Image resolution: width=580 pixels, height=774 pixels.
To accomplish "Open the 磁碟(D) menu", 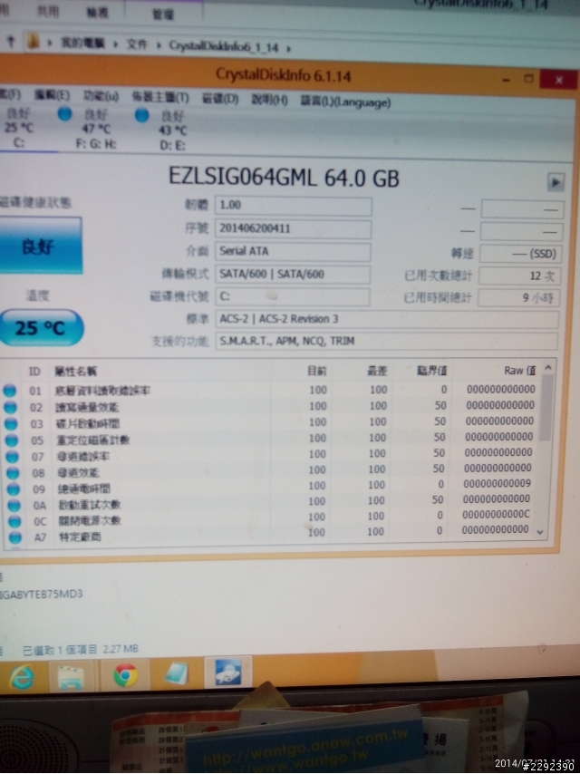I will 220,99.
